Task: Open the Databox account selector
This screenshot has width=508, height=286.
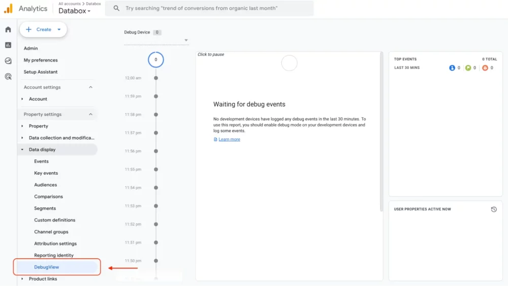Action: coord(74,11)
